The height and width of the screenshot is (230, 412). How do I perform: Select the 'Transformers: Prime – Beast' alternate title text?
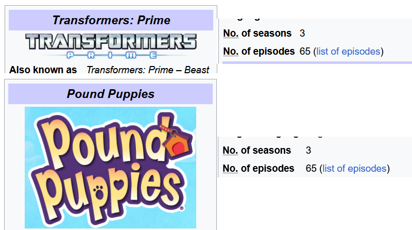(148, 70)
